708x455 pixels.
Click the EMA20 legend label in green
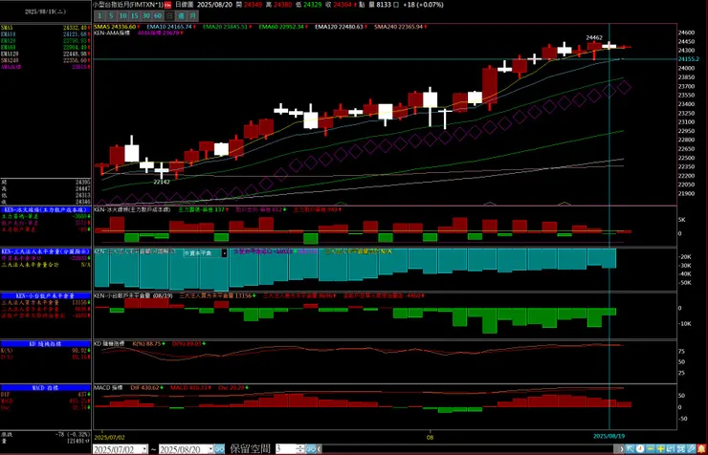[x=227, y=27]
